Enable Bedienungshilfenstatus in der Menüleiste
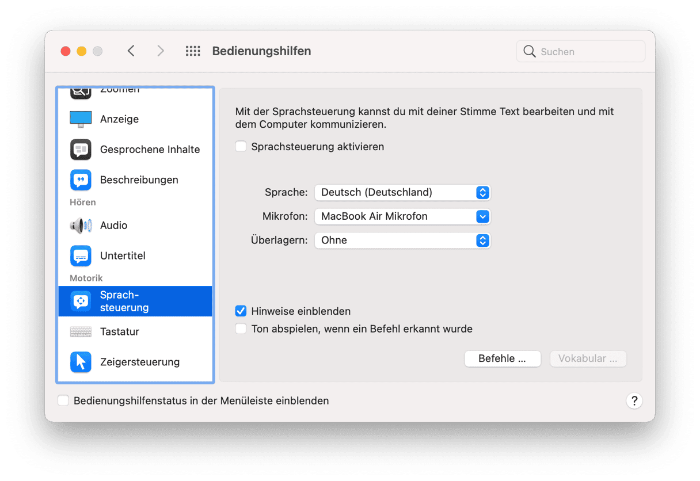This screenshot has height=481, width=700. 63,400
